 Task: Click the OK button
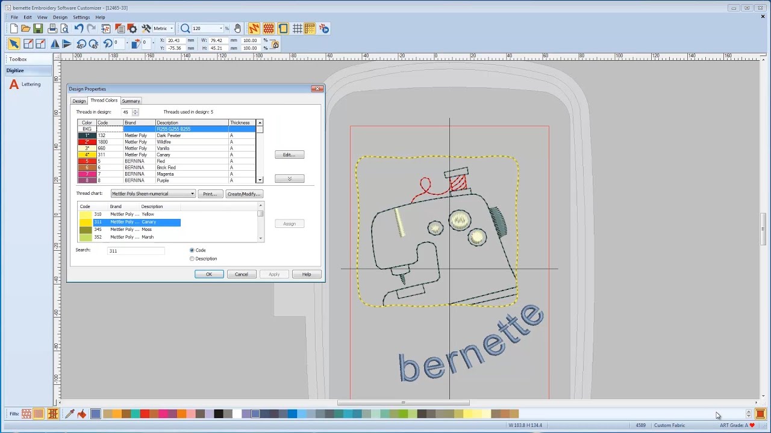coord(209,274)
